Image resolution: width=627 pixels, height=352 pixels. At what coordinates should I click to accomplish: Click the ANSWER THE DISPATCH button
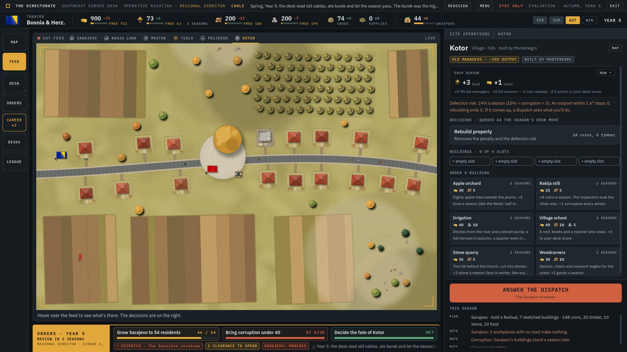tap(535, 293)
